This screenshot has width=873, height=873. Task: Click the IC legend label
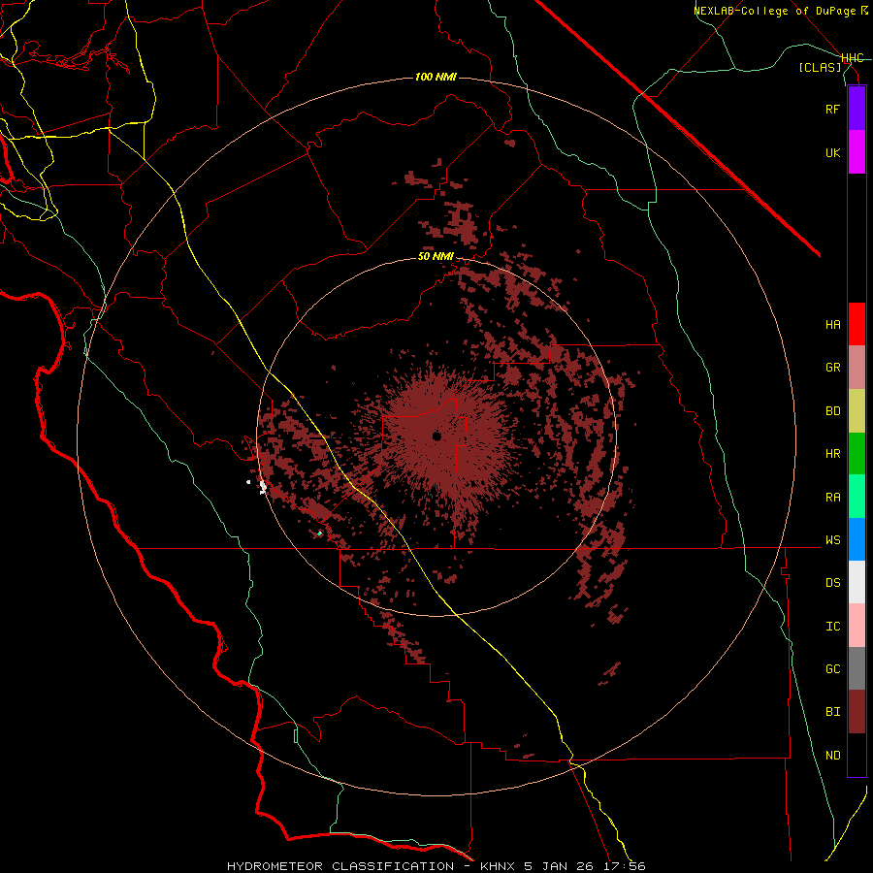tap(832, 627)
